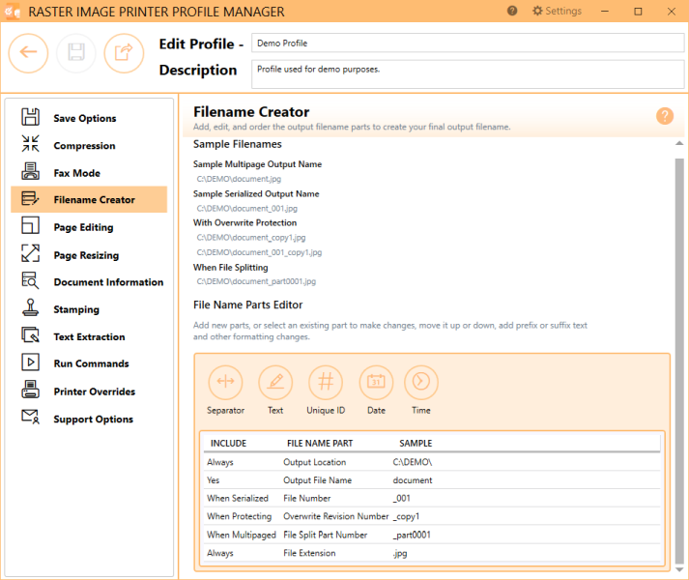Open Page Resizing section label
The image size is (689, 580).
86,255
